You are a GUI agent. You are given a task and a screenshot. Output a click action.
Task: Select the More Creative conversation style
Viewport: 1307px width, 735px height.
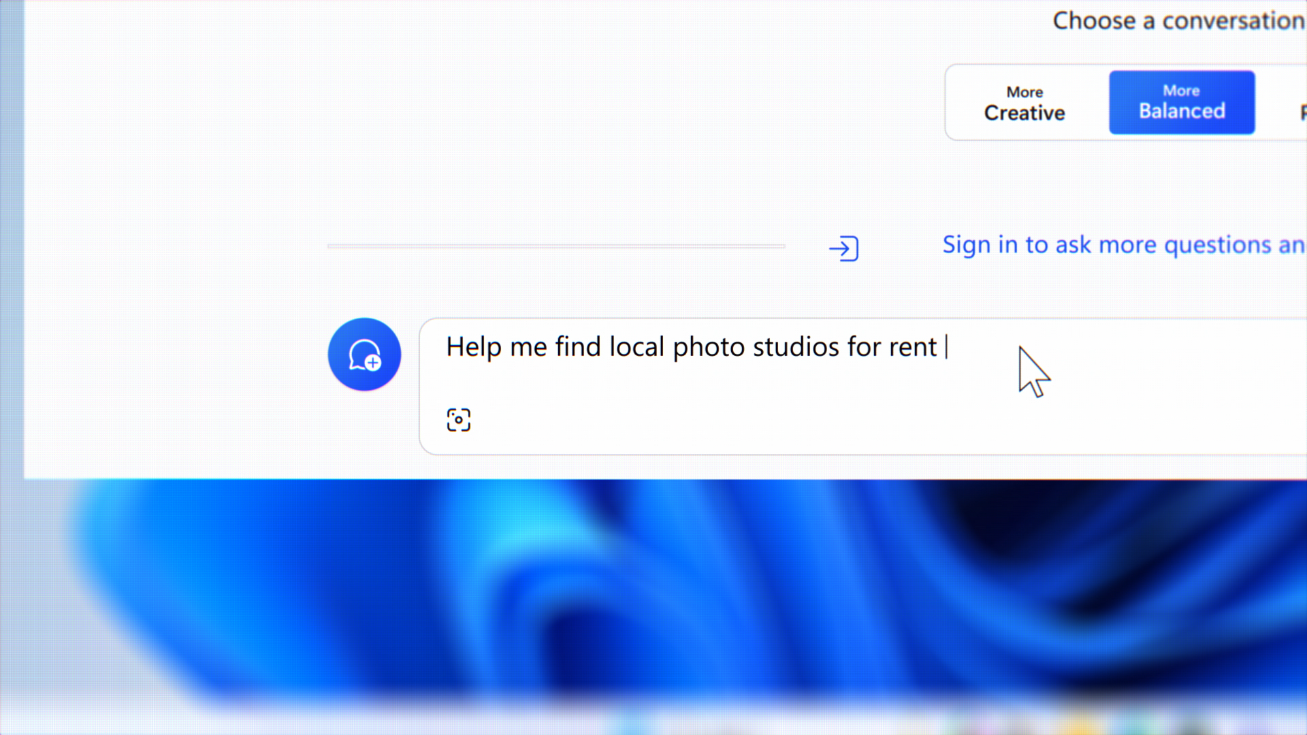pyautogui.click(x=1024, y=103)
